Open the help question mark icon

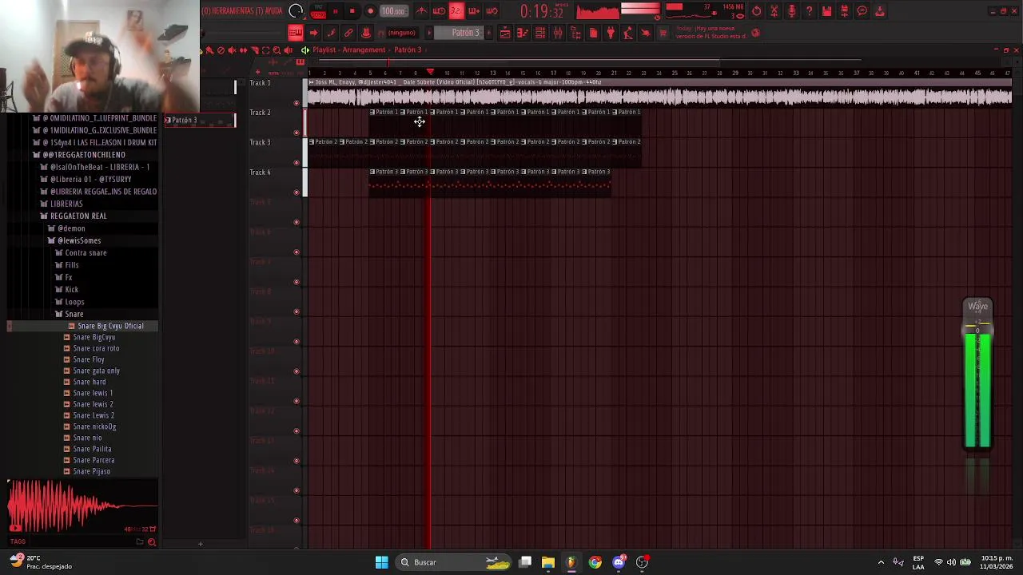pos(809,11)
